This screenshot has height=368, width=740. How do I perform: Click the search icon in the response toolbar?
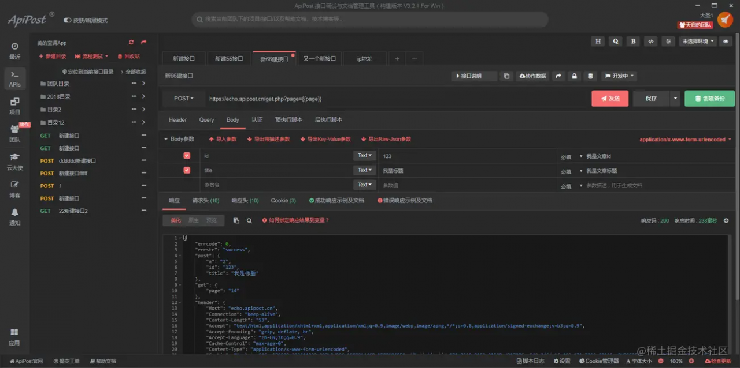pyautogui.click(x=250, y=220)
